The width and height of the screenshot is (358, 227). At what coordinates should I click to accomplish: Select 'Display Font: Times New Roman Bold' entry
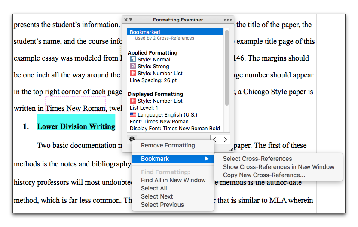[175, 129]
